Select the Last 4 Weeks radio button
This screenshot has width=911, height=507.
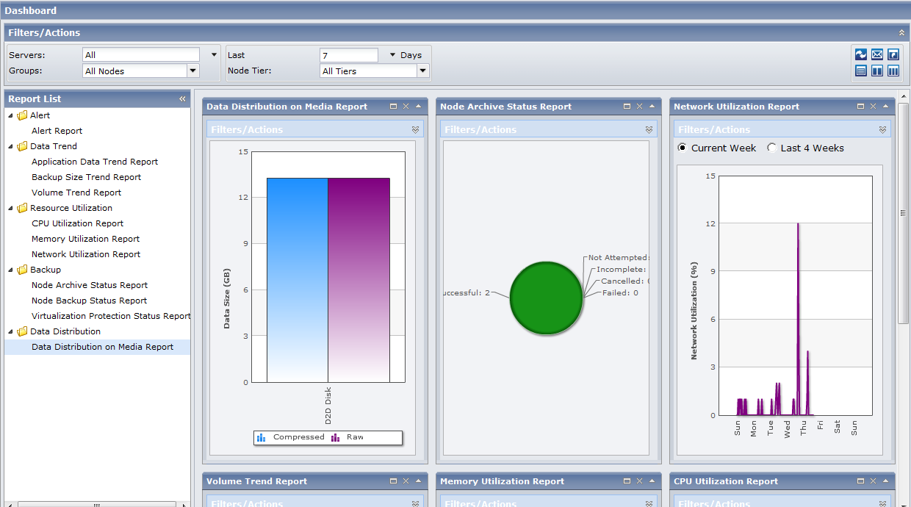coord(771,148)
